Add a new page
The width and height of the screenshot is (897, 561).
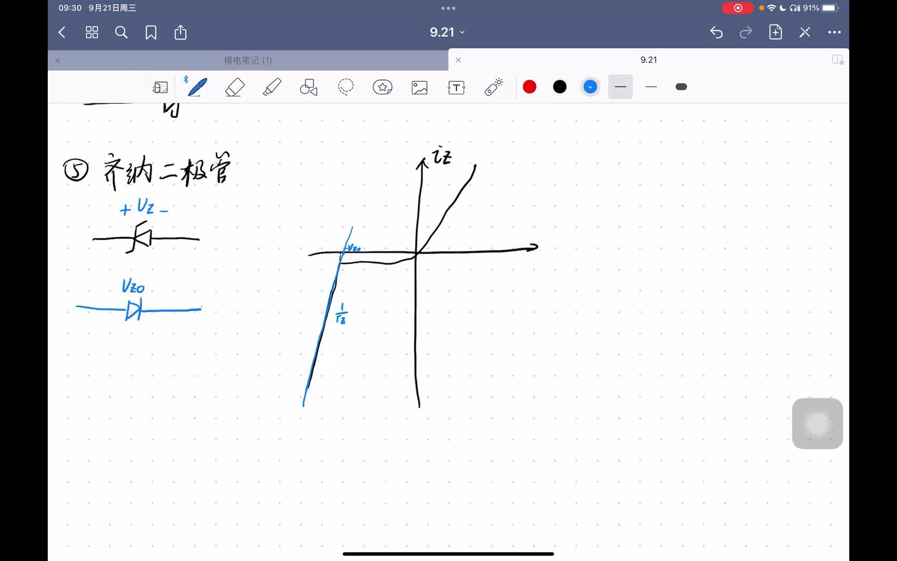coord(776,32)
